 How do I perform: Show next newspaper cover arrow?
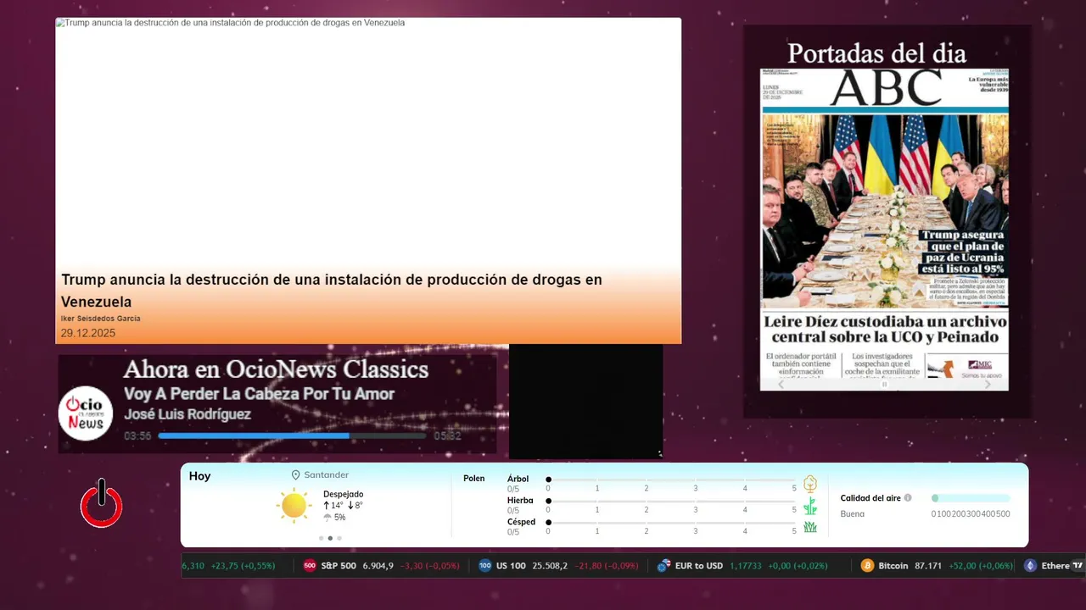[988, 384]
